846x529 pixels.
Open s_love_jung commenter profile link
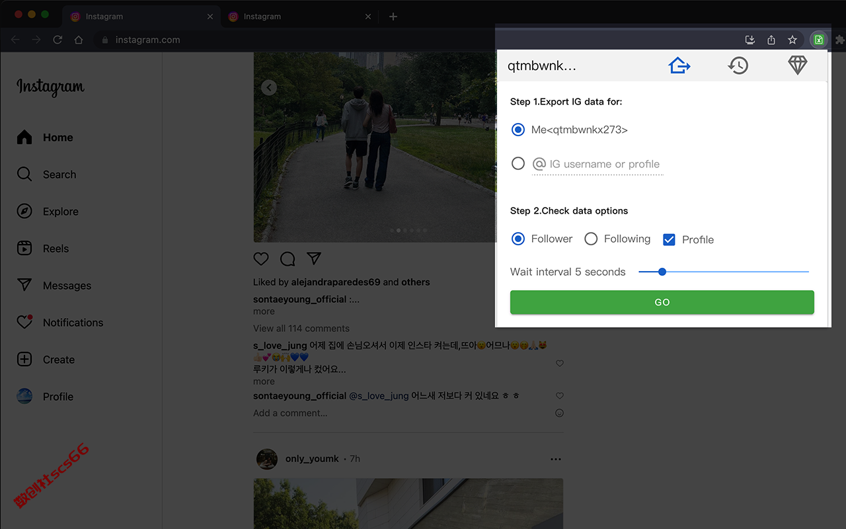click(x=280, y=345)
